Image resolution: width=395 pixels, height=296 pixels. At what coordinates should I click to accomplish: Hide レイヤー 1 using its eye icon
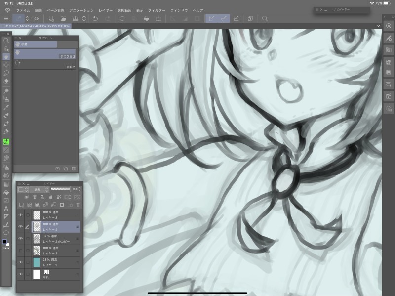[x=20, y=262]
